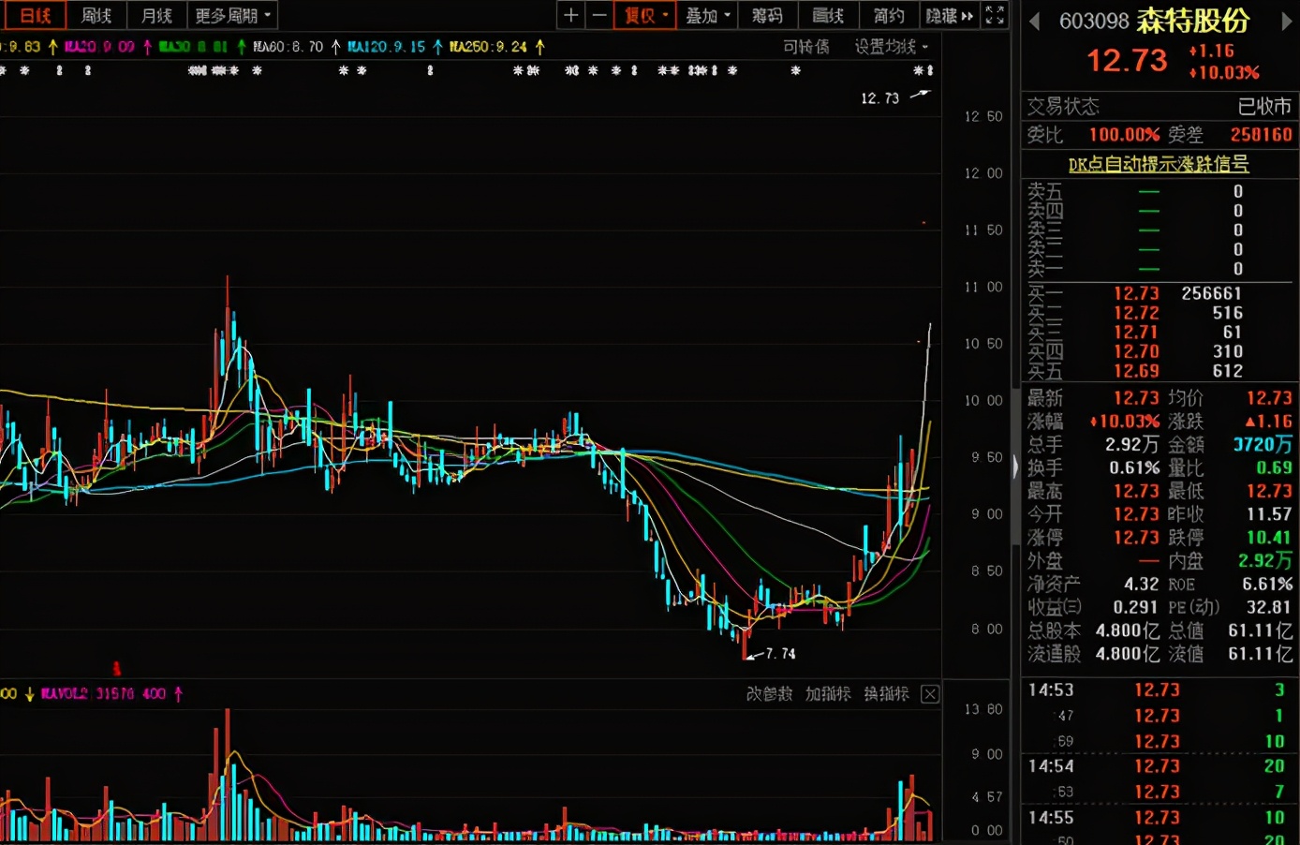This screenshot has height=845, width=1300.
Task: Switch to the 日线 daily tab
Action: 35,15
